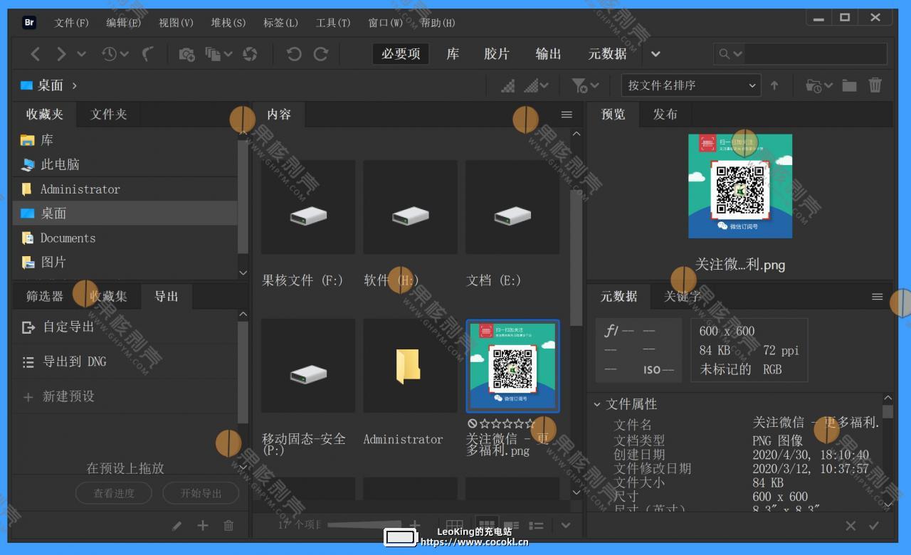Click the delete item trash icon
This screenshot has width=911, height=555.
pos(875,85)
